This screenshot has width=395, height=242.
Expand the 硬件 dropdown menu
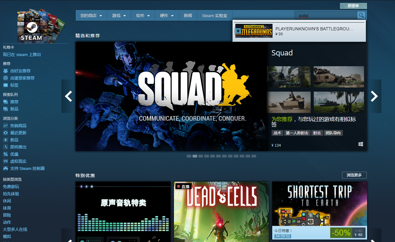[x=167, y=15]
